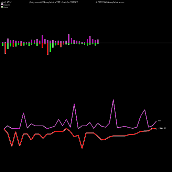
Task: Click the MunafaSutra charts for 937321 heading
Action: [x=54, y=2]
